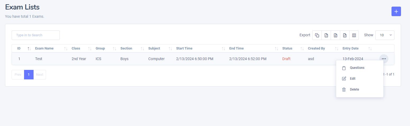Click the Next pagination button
The width and height of the screenshot is (410, 126).
(x=40, y=75)
